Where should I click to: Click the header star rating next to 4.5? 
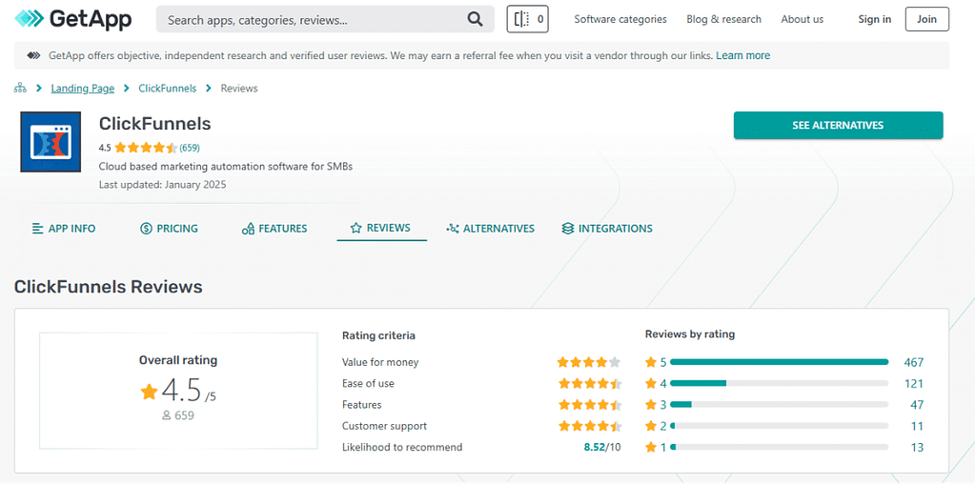pos(146,148)
